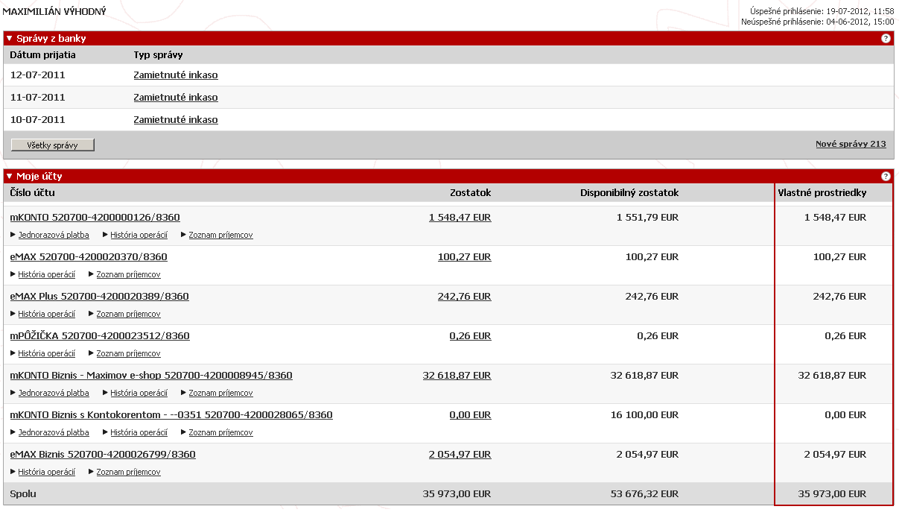Open eMAX Plus 520700-4200020389/8360 account
This screenshot has height=521, width=902.
[x=99, y=297]
